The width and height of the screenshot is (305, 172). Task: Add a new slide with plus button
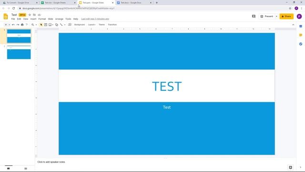pyautogui.click(x=6, y=25)
